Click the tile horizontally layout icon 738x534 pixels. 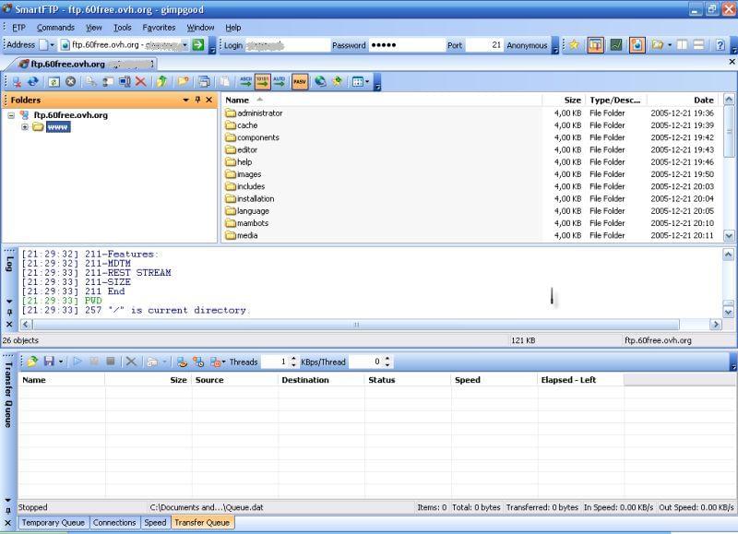pyautogui.click(x=699, y=44)
